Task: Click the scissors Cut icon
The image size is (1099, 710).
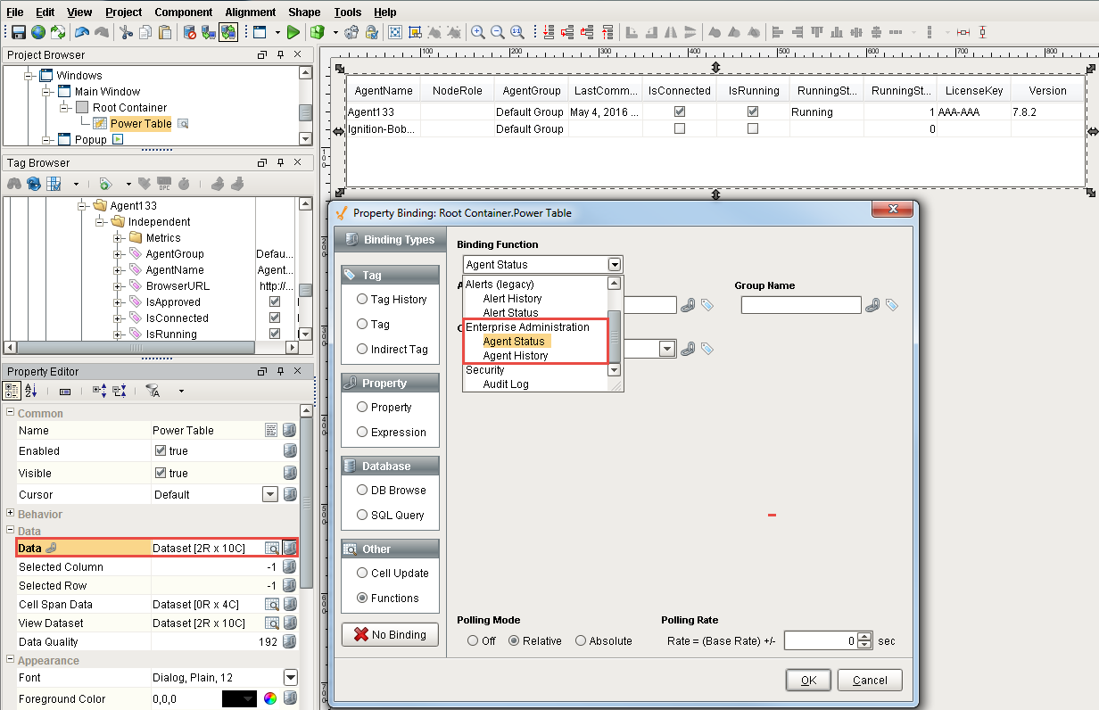Action: tap(126, 32)
